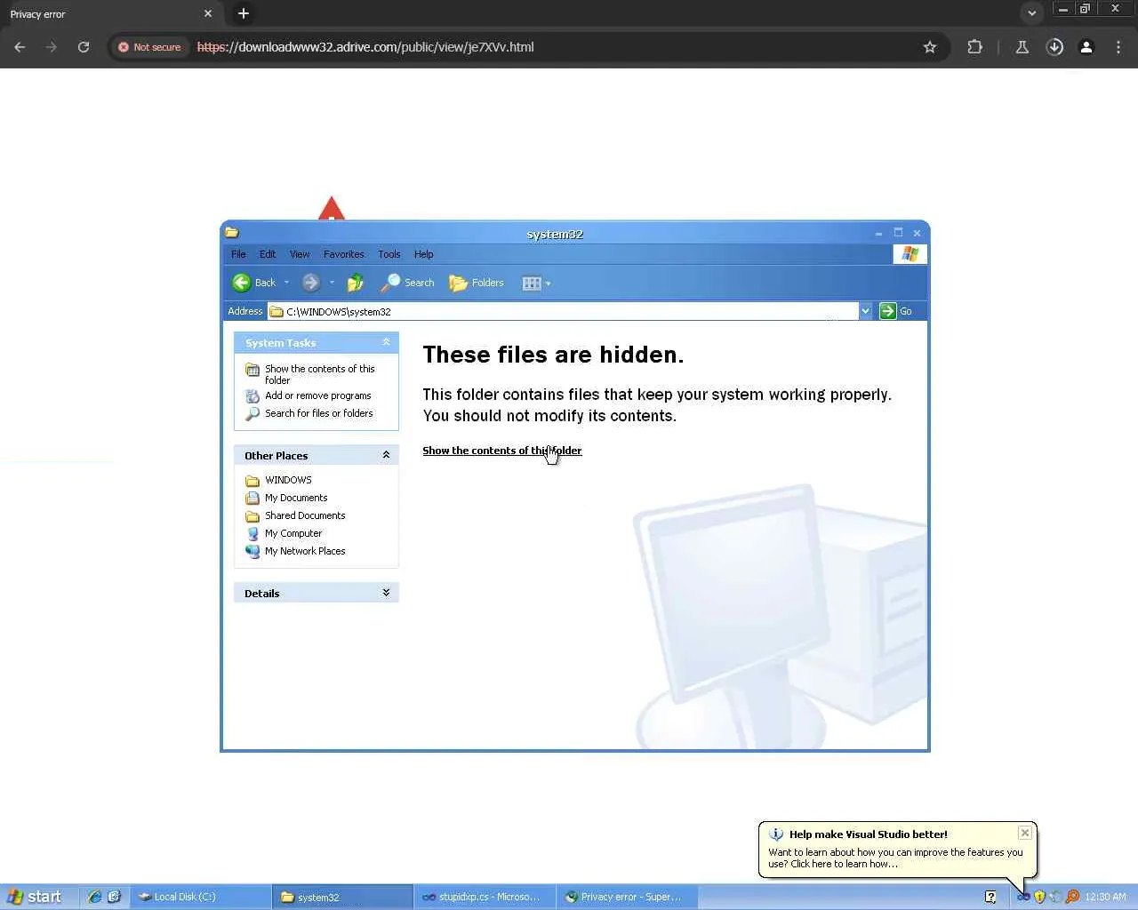Viewport: 1138px width, 910px height.
Task: Expand the Address bar dropdown
Action: coord(865,311)
